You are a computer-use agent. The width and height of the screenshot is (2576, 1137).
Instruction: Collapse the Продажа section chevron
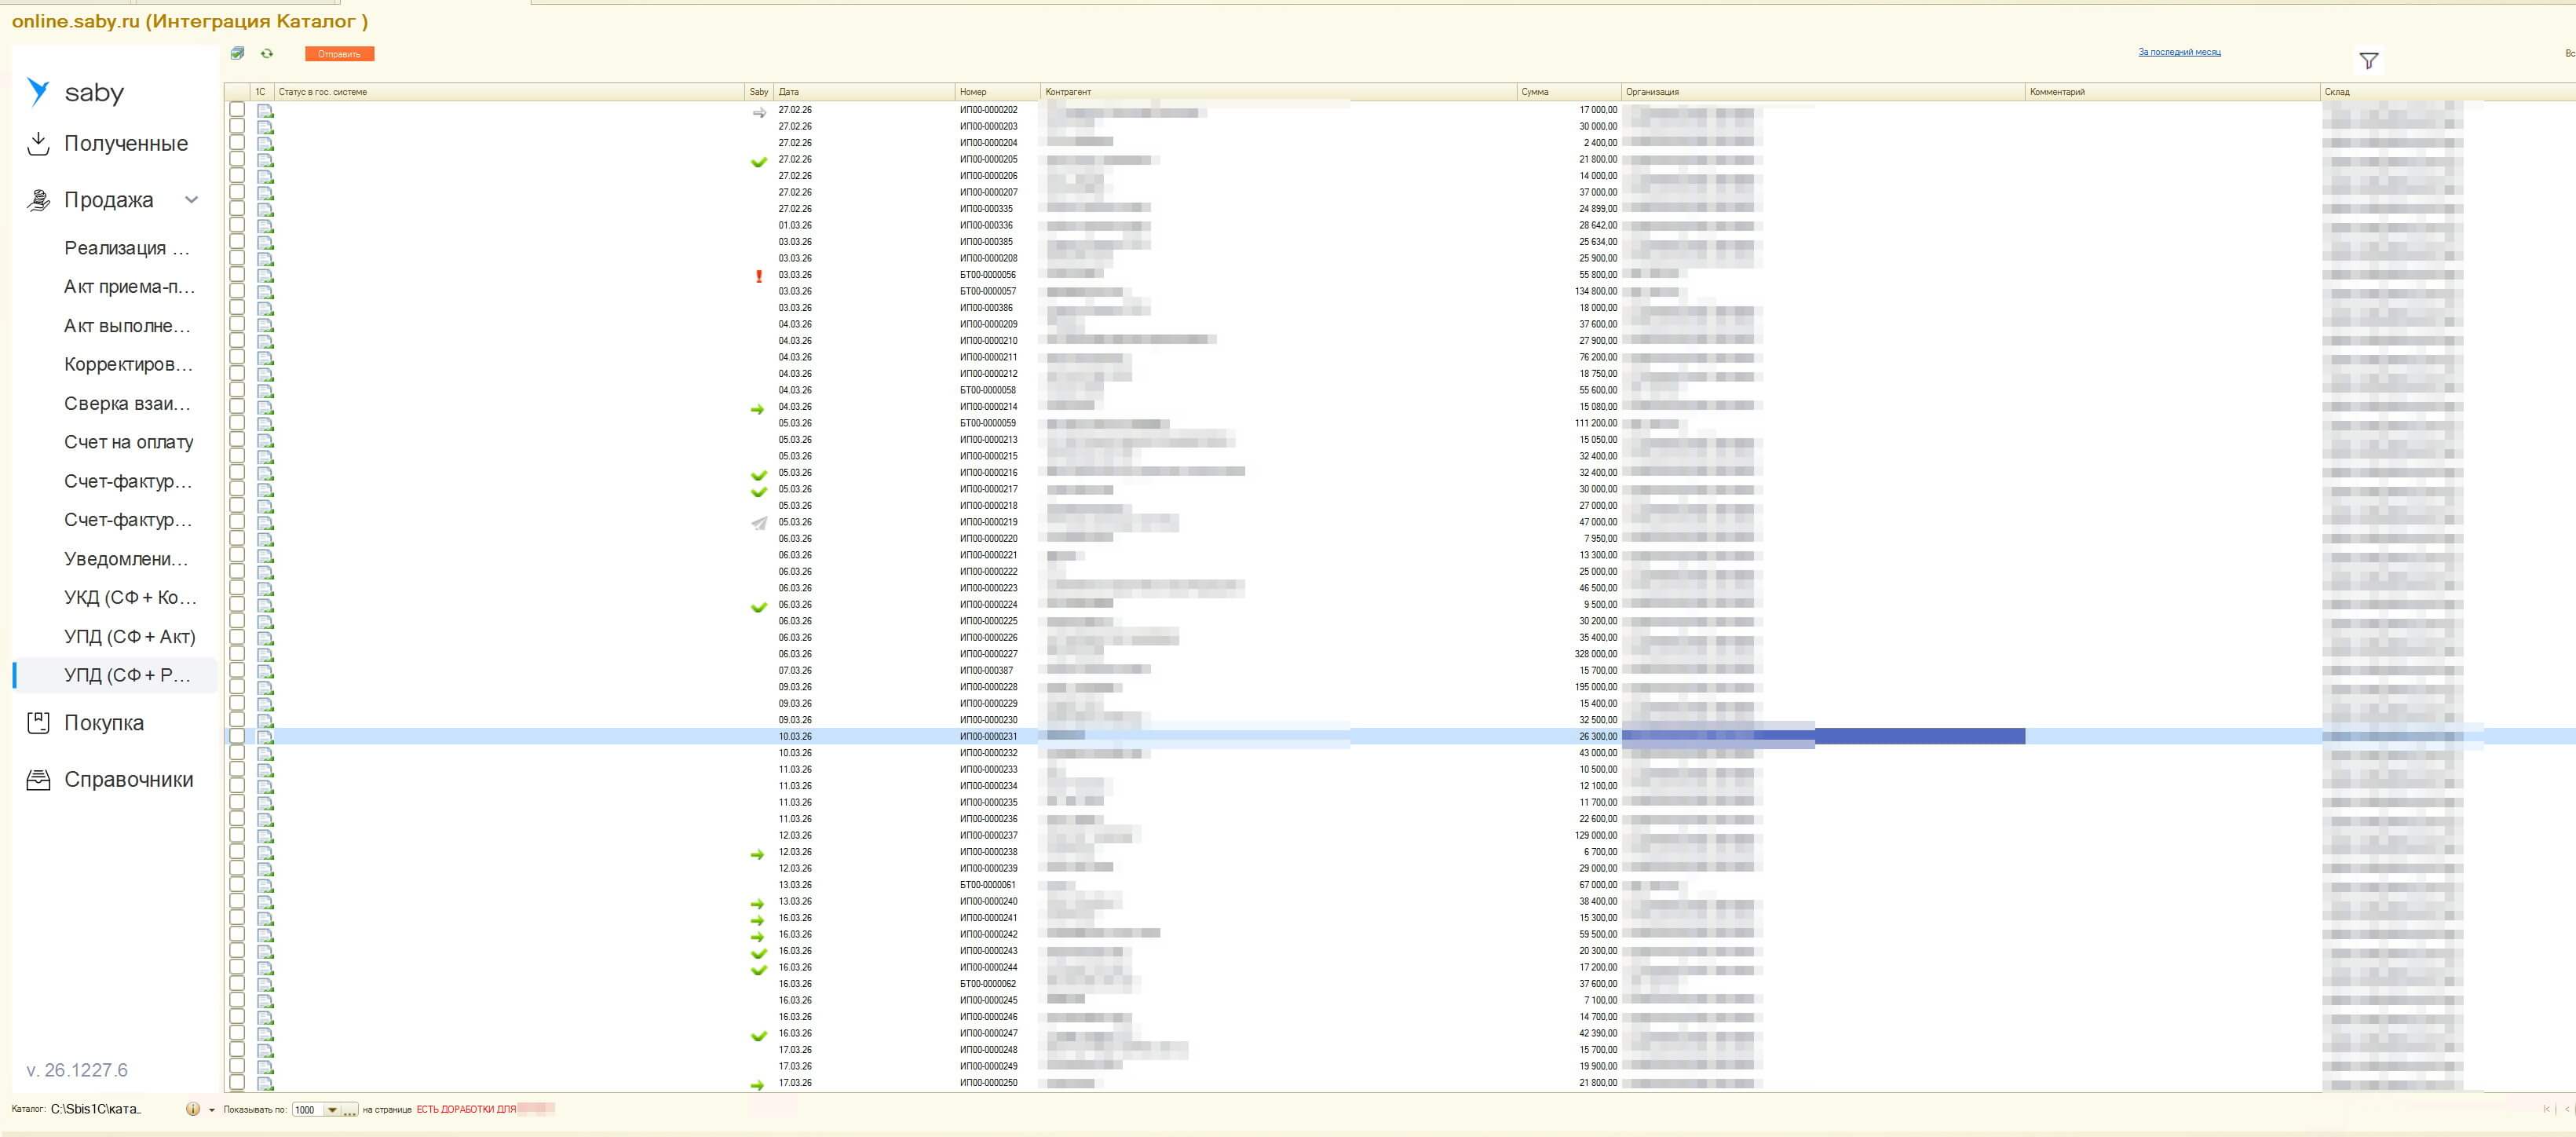192,200
